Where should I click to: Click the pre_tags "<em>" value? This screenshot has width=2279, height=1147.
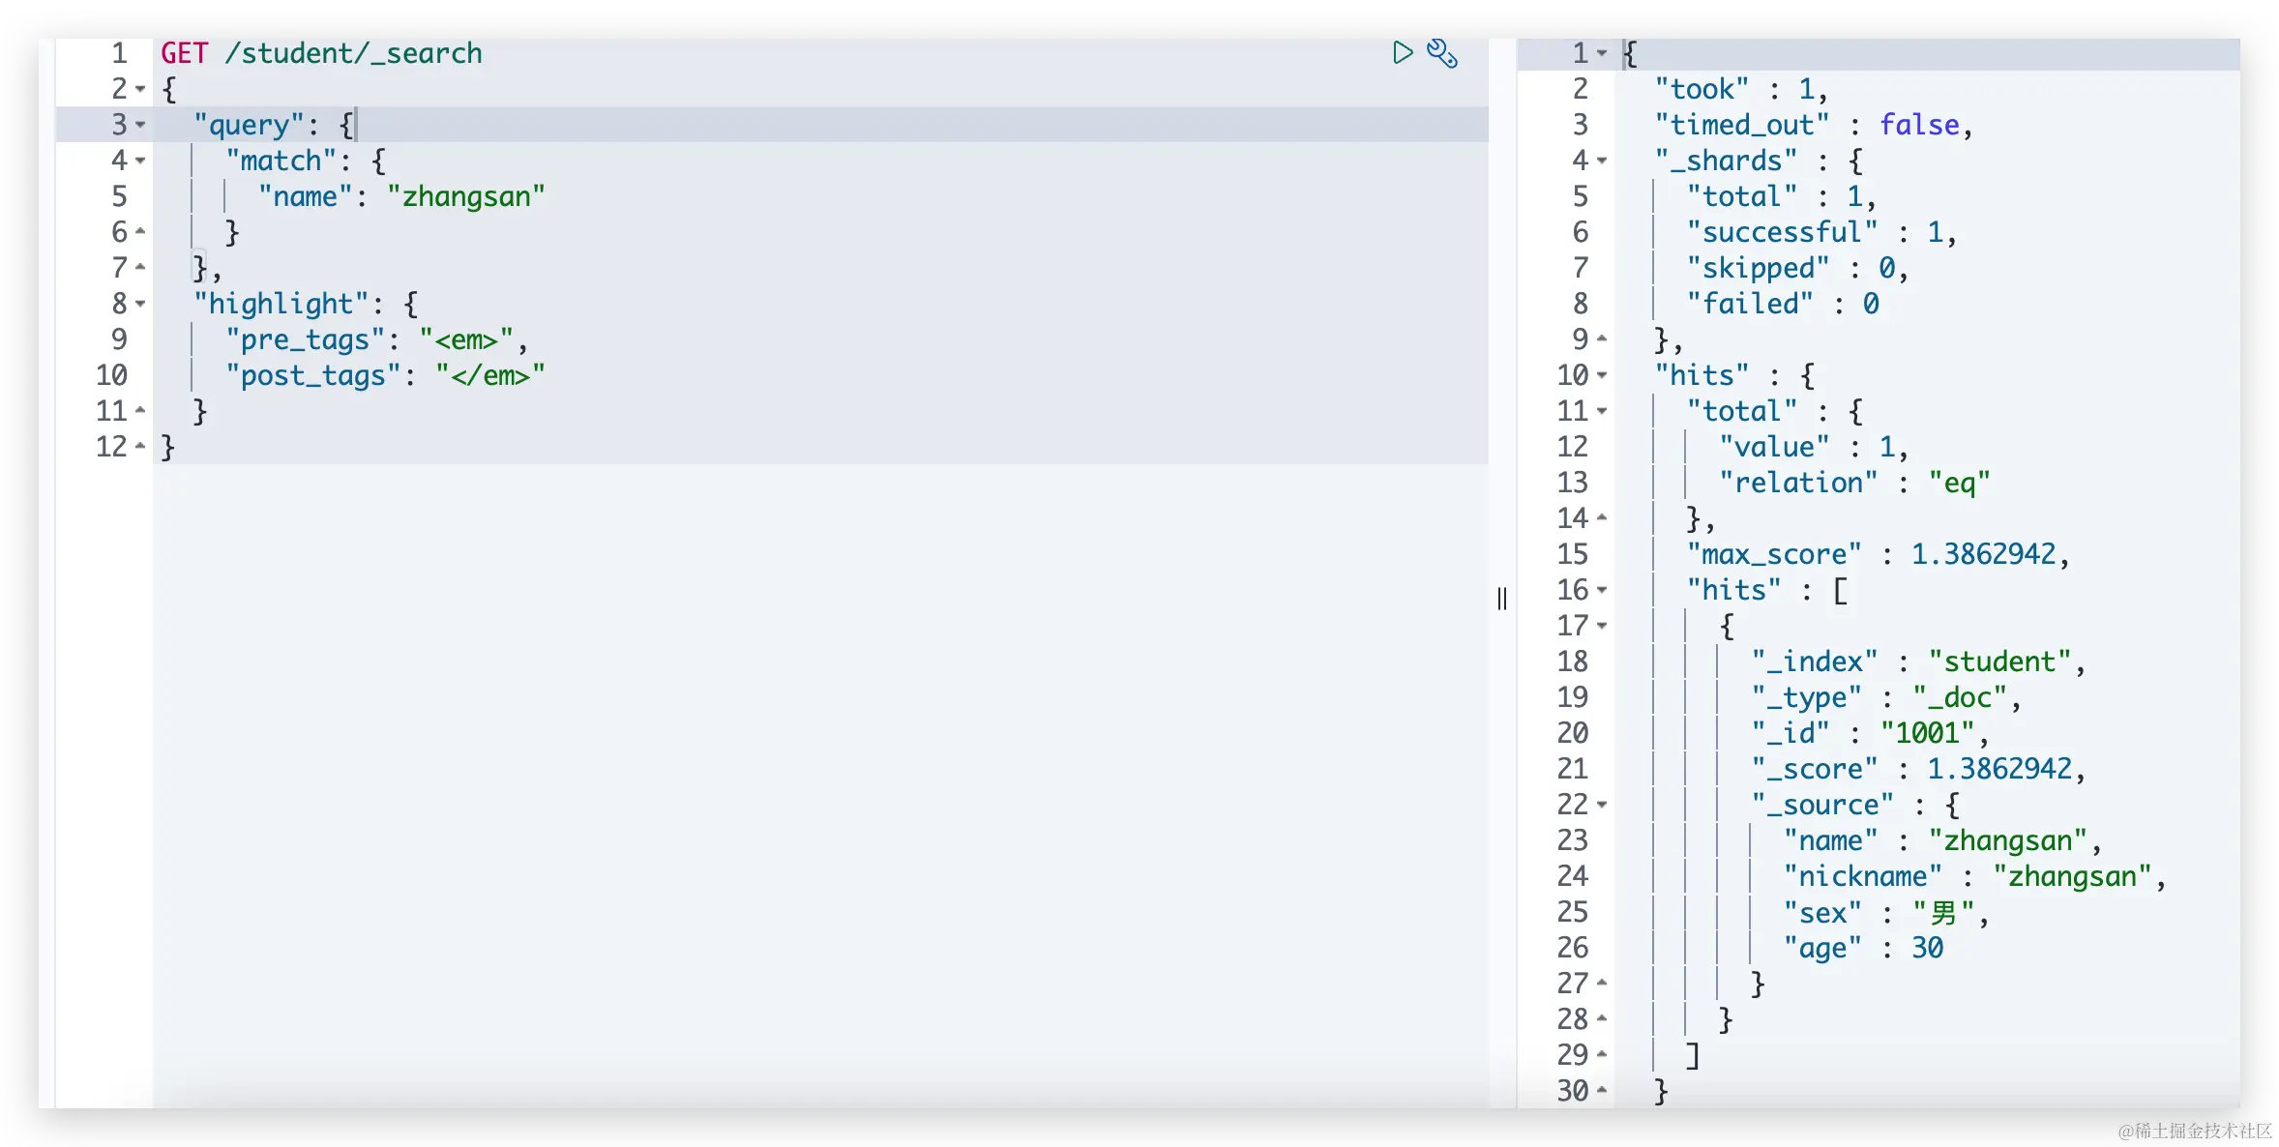tap(466, 339)
